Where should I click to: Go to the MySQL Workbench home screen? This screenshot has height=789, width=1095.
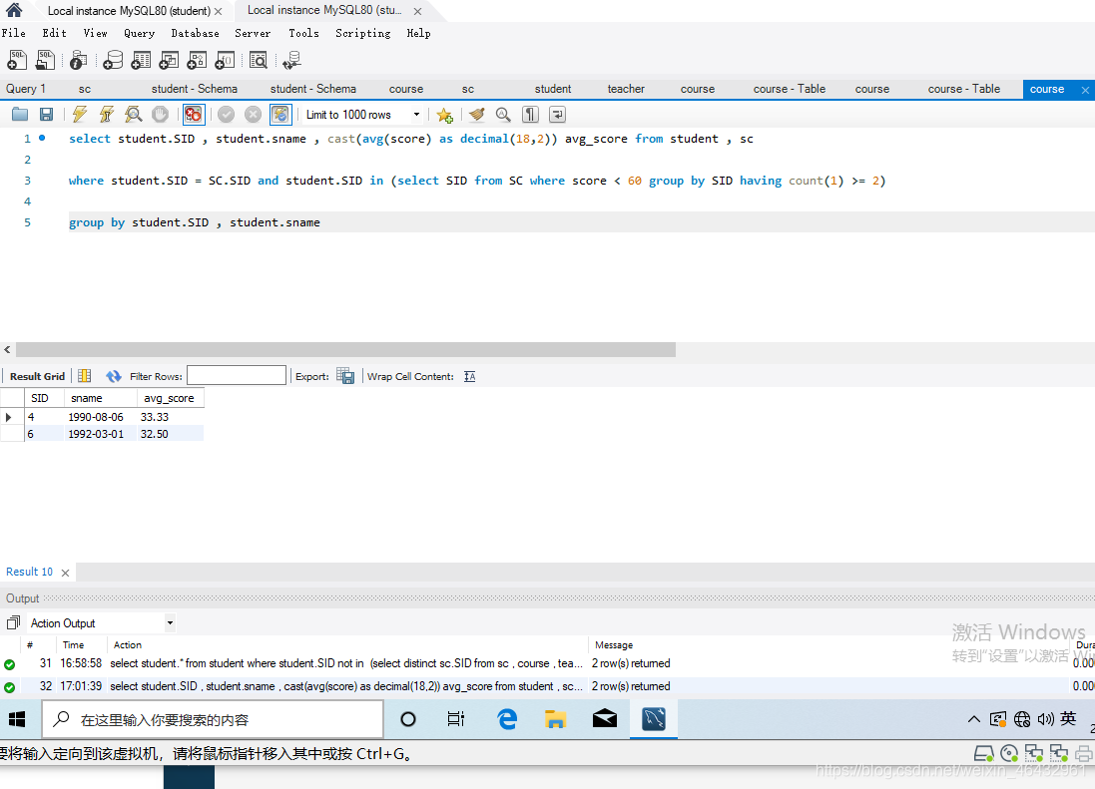click(14, 10)
